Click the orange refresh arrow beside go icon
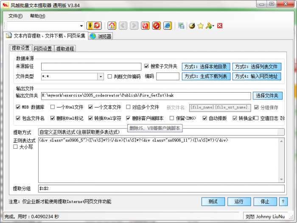Image resolution: width=297 pixels, height=223 pixels. 97,25
